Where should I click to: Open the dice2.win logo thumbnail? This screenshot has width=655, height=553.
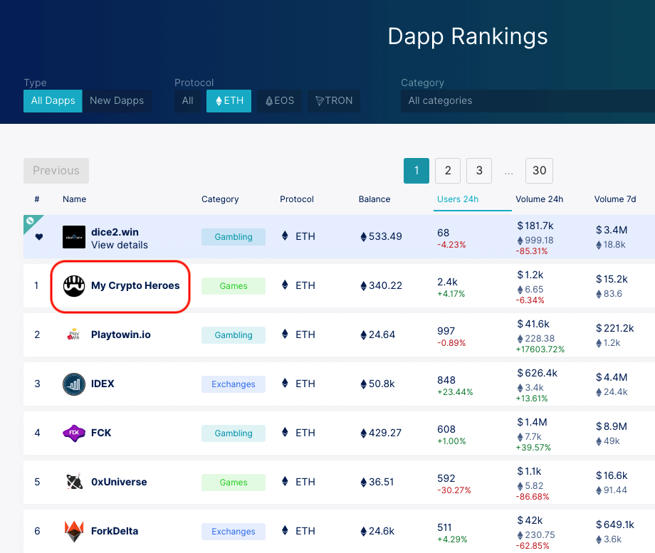(74, 237)
